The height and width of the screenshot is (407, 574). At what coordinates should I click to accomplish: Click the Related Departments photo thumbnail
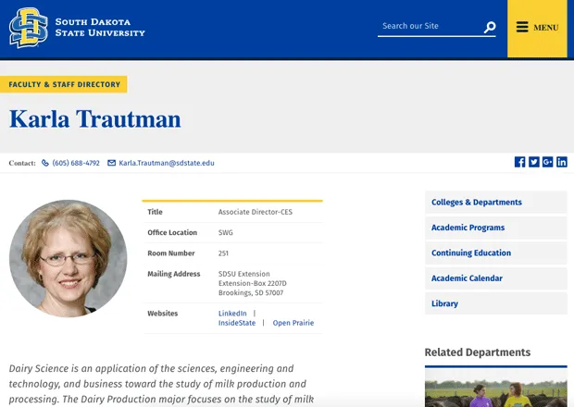coord(496,388)
